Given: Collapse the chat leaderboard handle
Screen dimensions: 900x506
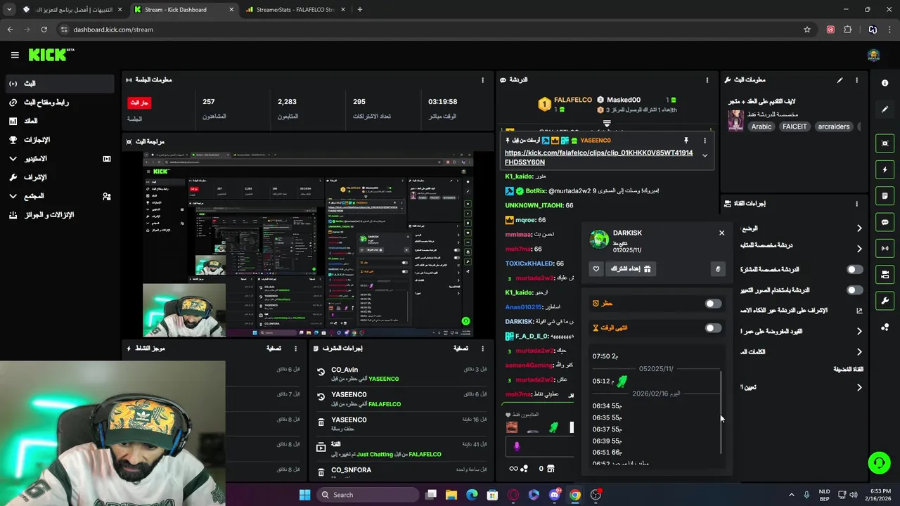Looking at the screenshot, I should tap(606, 123).
